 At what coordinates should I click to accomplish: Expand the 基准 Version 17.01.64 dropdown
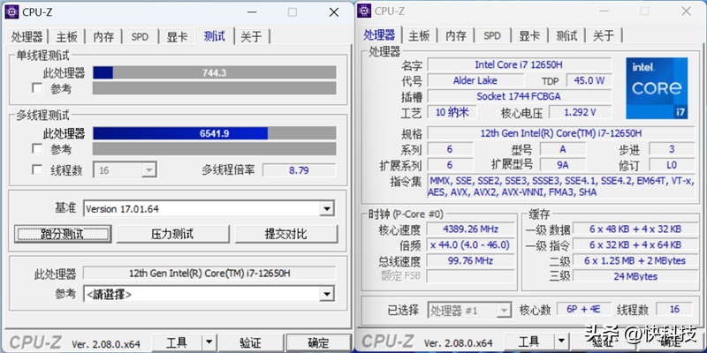click(x=326, y=208)
